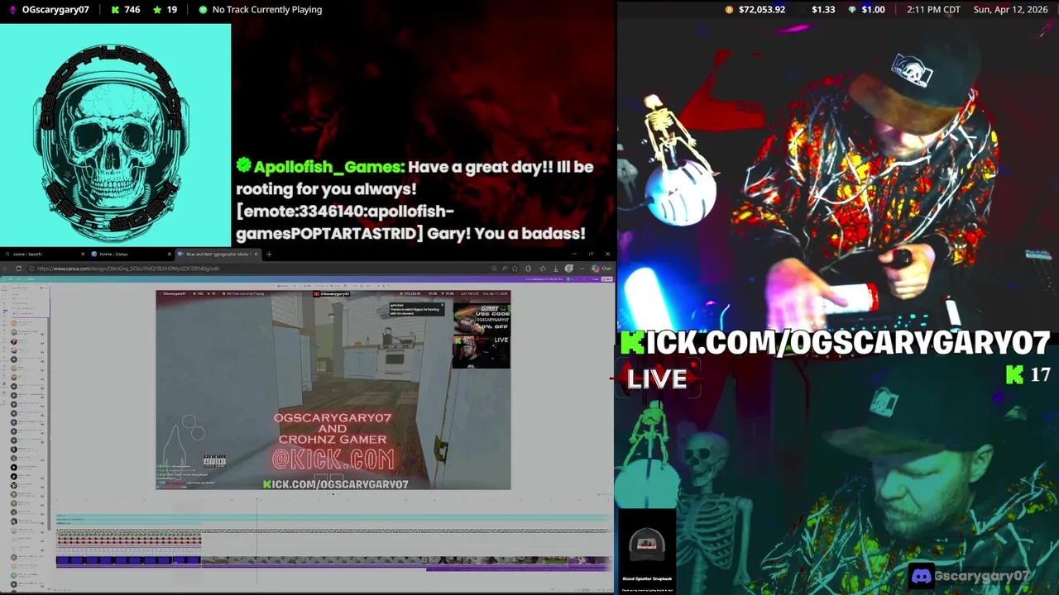The height and width of the screenshot is (595, 1059).
Task: Click the 2:11 PM CDT clock
Action: pyautogui.click(x=933, y=10)
